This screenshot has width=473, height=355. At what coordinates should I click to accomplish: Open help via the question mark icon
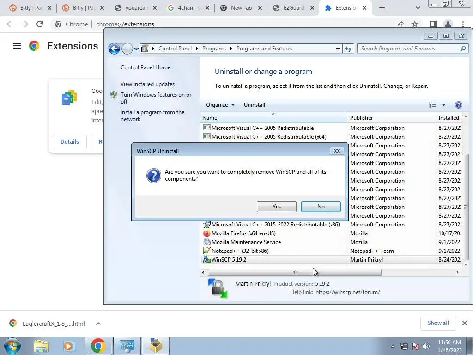(x=458, y=105)
